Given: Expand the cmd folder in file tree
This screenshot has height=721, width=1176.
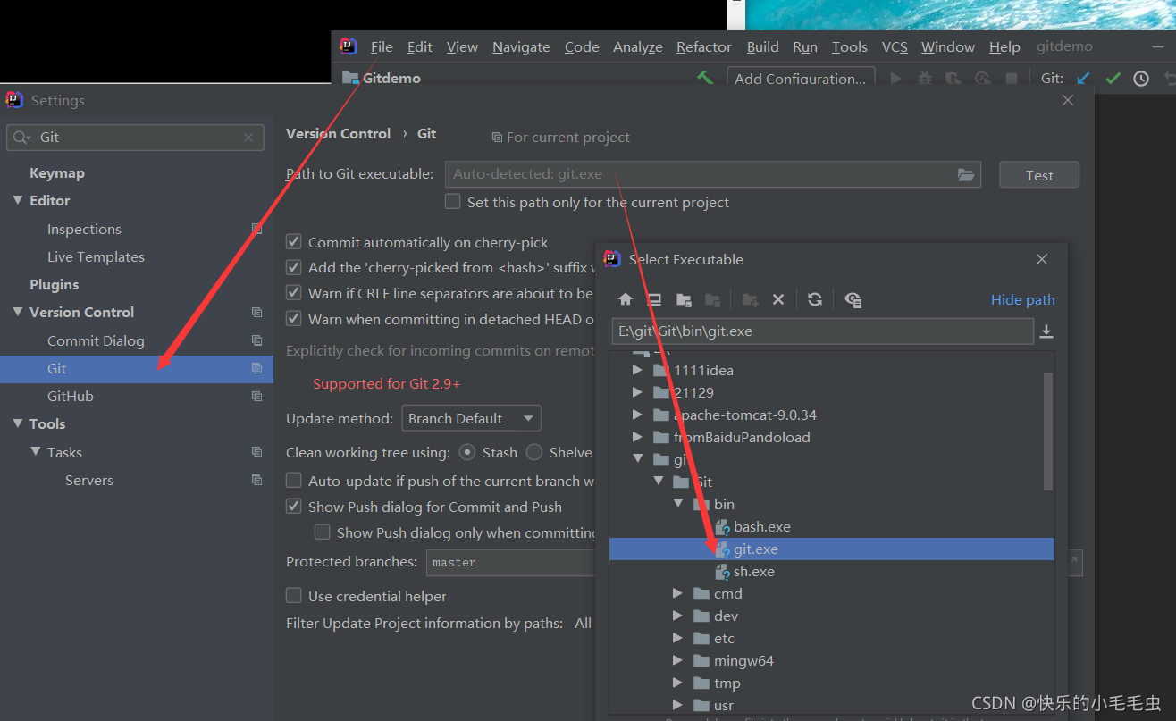Looking at the screenshot, I should (677, 594).
